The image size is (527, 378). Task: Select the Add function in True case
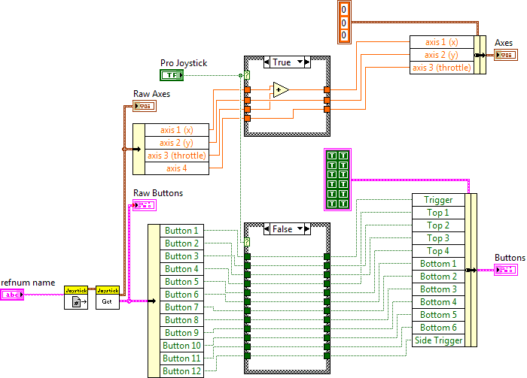coord(281,90)
